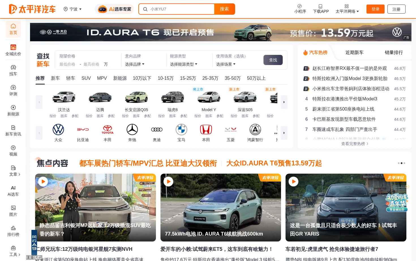
Task: Open the ID. AURA T6 banner ad
Action: tap(221, 32)
